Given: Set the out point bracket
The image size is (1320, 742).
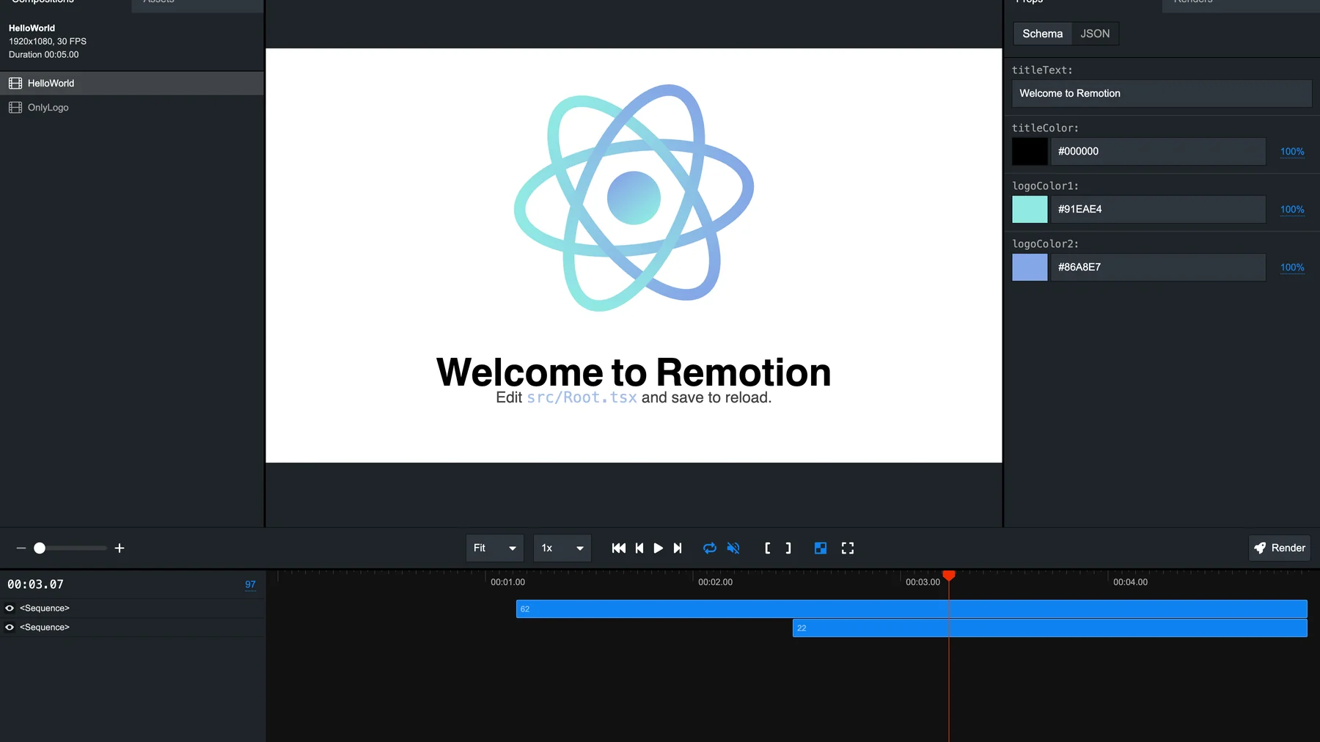Looking at the screenshot, I should (x=788, y=548).
